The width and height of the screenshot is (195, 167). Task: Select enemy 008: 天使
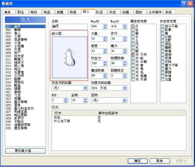click(x=25, y=49)
